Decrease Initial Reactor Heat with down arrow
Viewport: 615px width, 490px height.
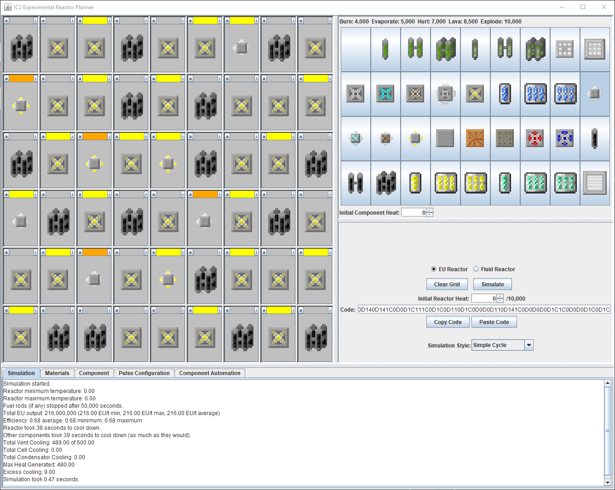pyautogui.click(x=500, y=301)
